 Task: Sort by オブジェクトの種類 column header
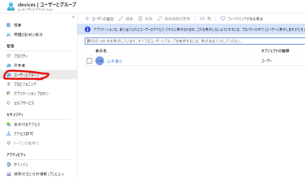(275, 51)
